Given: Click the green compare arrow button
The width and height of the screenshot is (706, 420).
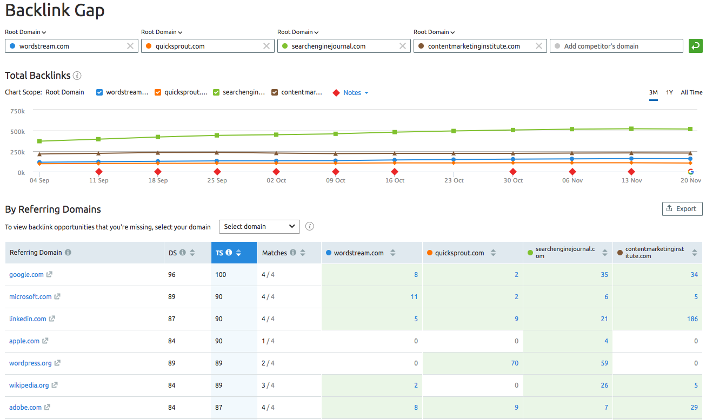Looking at the screenshot, I should pyautogui.click(x=695, y=46).
